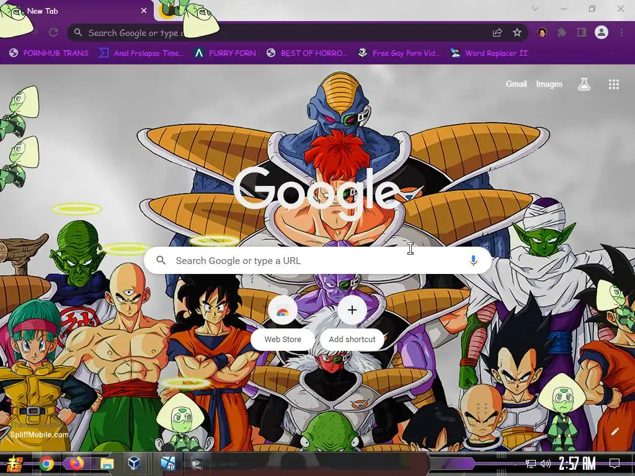Minimize the Chrome window
635x476 pixels.
pos(564,9)
